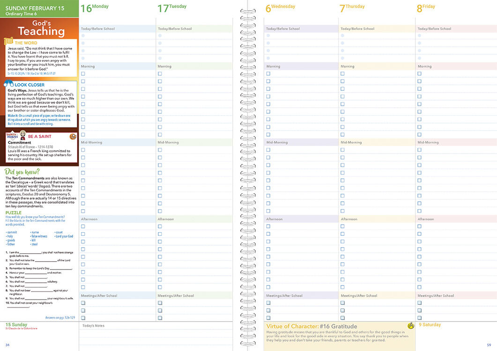Viewport: 497px width, 351px height.
Task: Click the Today's Notes writing area
Action: pyautogui.click(x=156, y=337)
